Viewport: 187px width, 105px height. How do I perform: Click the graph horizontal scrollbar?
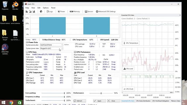[x=148, y=92]
